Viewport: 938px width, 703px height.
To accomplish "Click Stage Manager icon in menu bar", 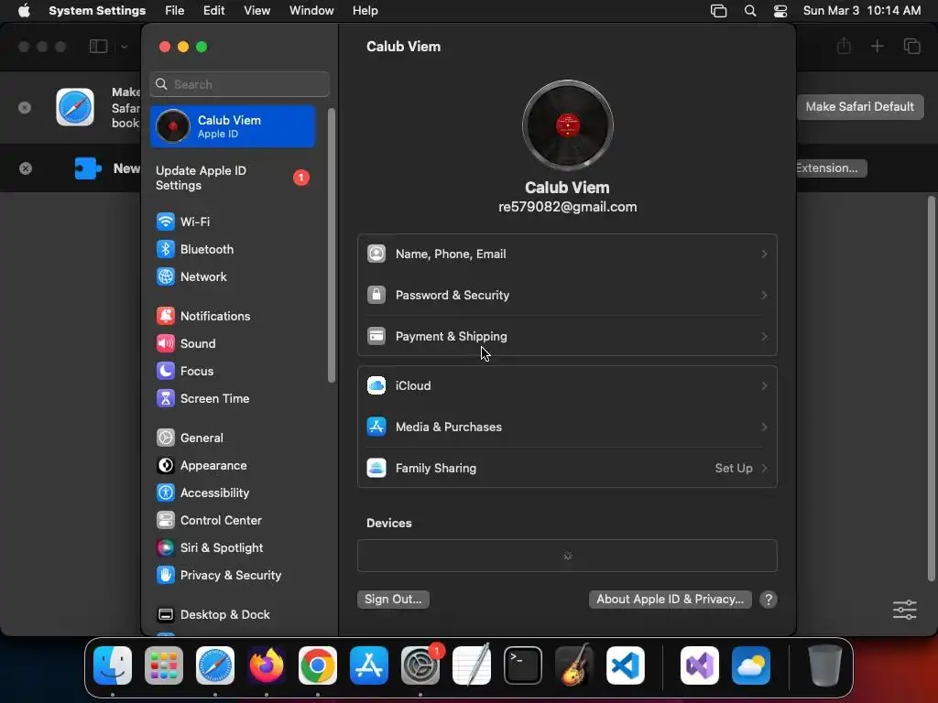I will (718, 11).
